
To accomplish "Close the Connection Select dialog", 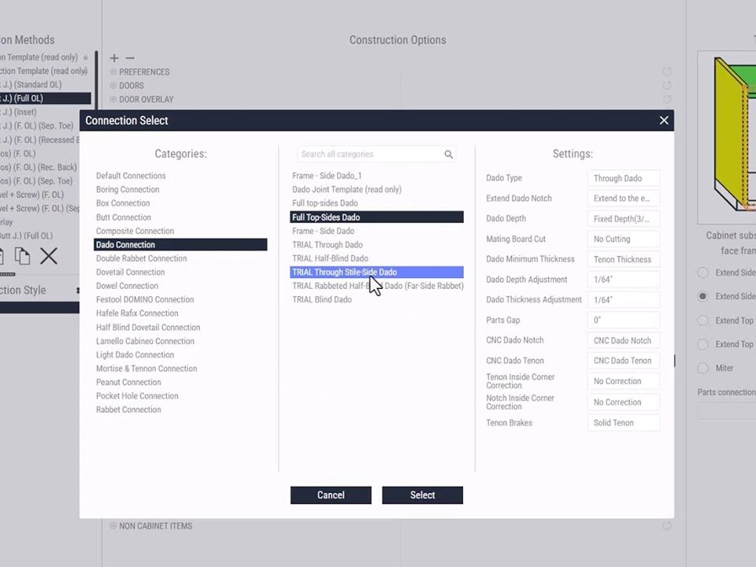I will (x=664, y=120).
